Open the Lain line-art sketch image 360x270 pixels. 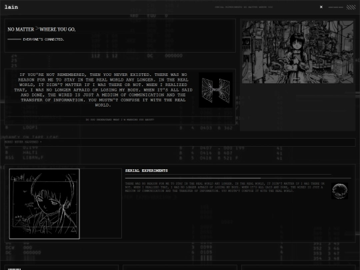(45, 204)
